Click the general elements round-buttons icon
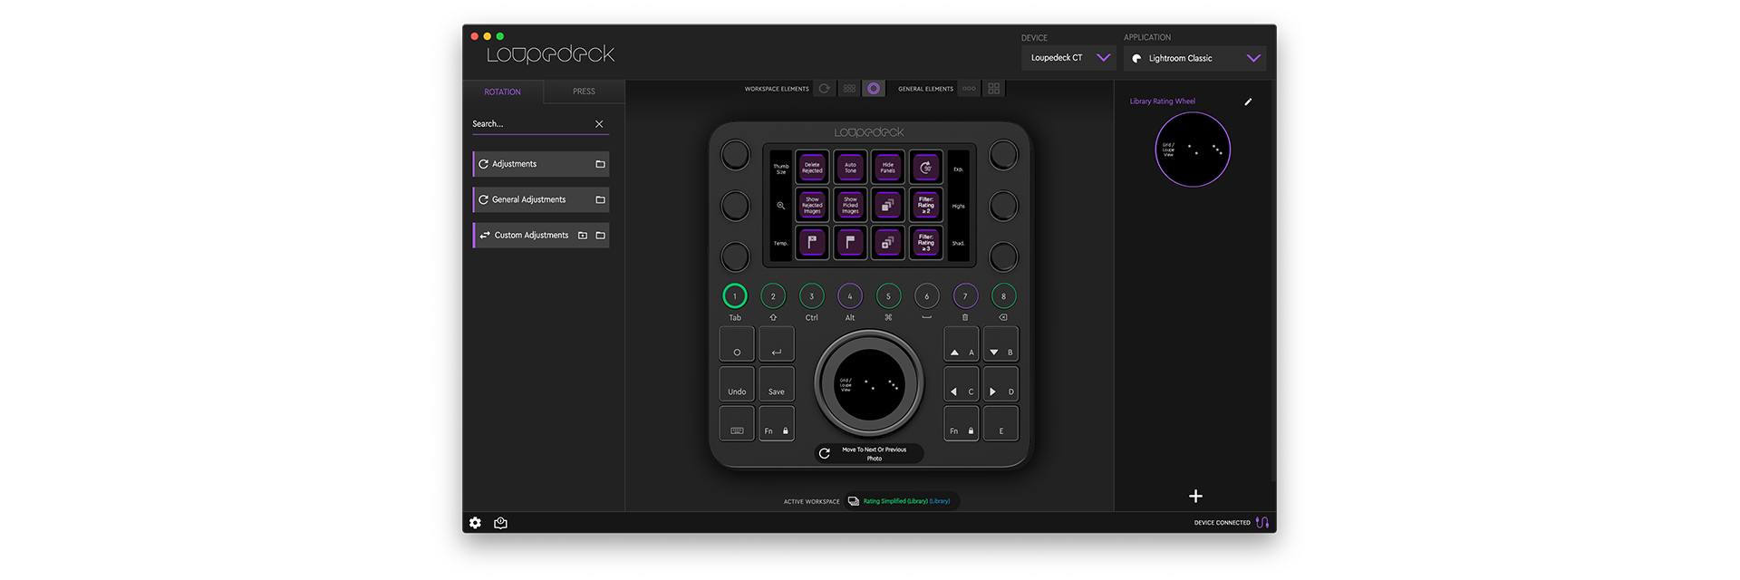Viewport: 1740px width, 580px height. [969, 89]
